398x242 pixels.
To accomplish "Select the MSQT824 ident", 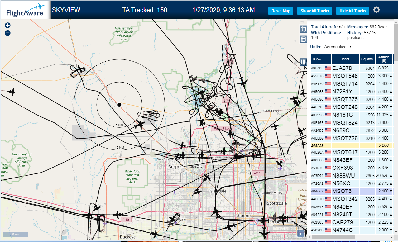I will point(345,123).
